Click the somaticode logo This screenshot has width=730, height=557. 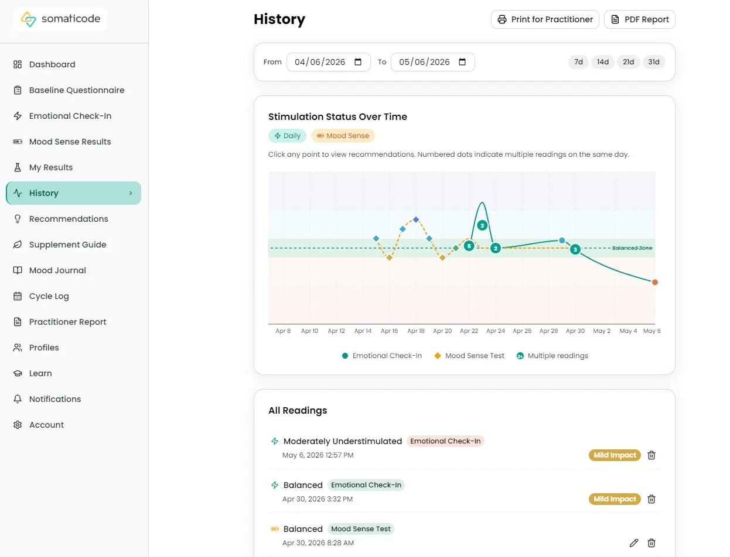60,19
